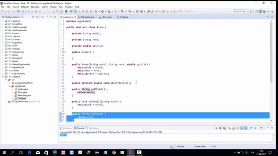Screen dimensions: 278x156
Task: Click the Writable status bar entry
Action: tap(180, 146)
